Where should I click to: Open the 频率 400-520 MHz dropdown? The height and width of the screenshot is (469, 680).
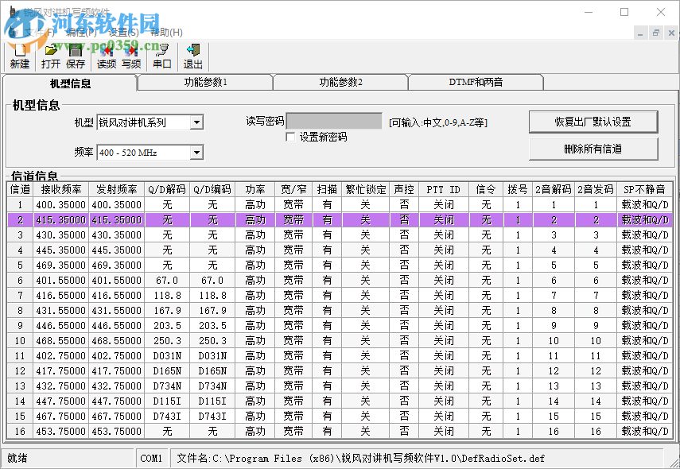tap(199, 152)
